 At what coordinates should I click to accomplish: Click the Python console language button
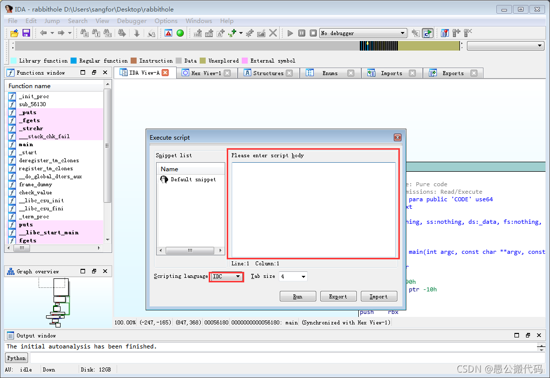pyautogui.click(x=16, y=358)
